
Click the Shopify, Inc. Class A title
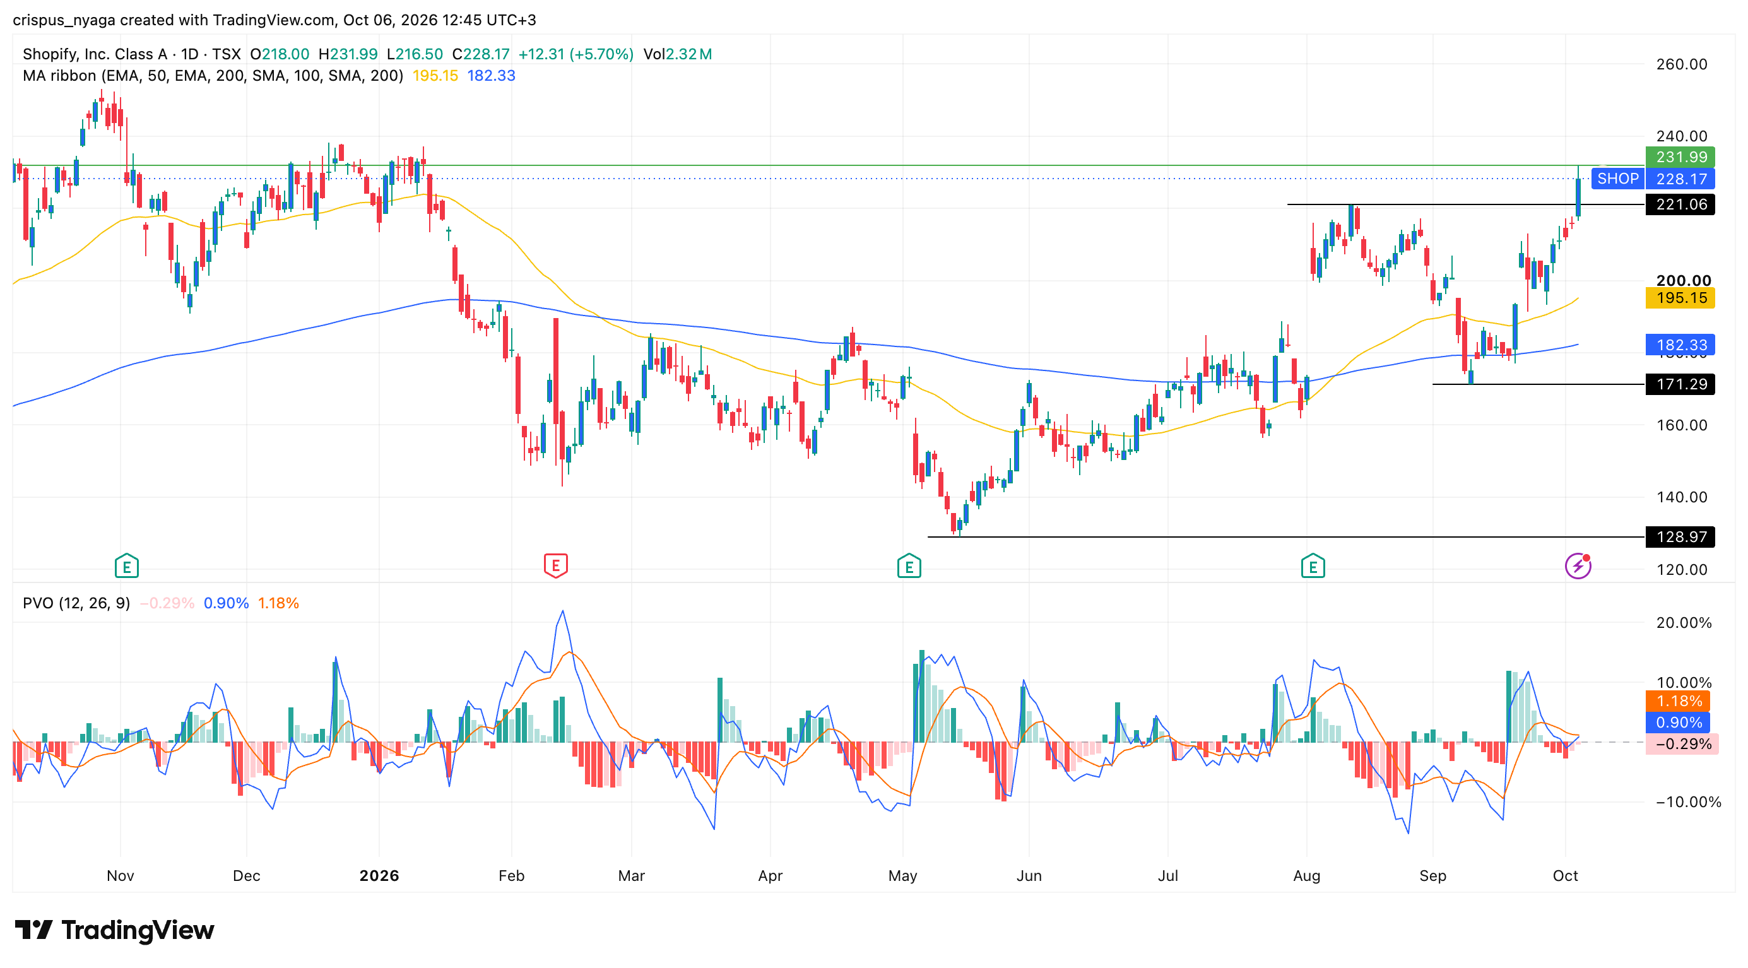tap(95, 54)
